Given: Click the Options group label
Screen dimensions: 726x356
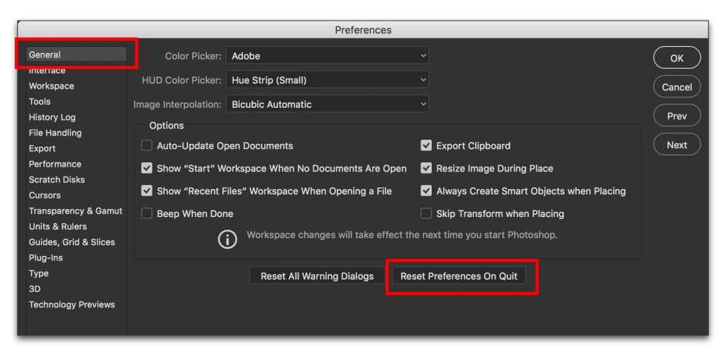Looking at the screenshot, I should pyautogui.click(x=167, y=126).
